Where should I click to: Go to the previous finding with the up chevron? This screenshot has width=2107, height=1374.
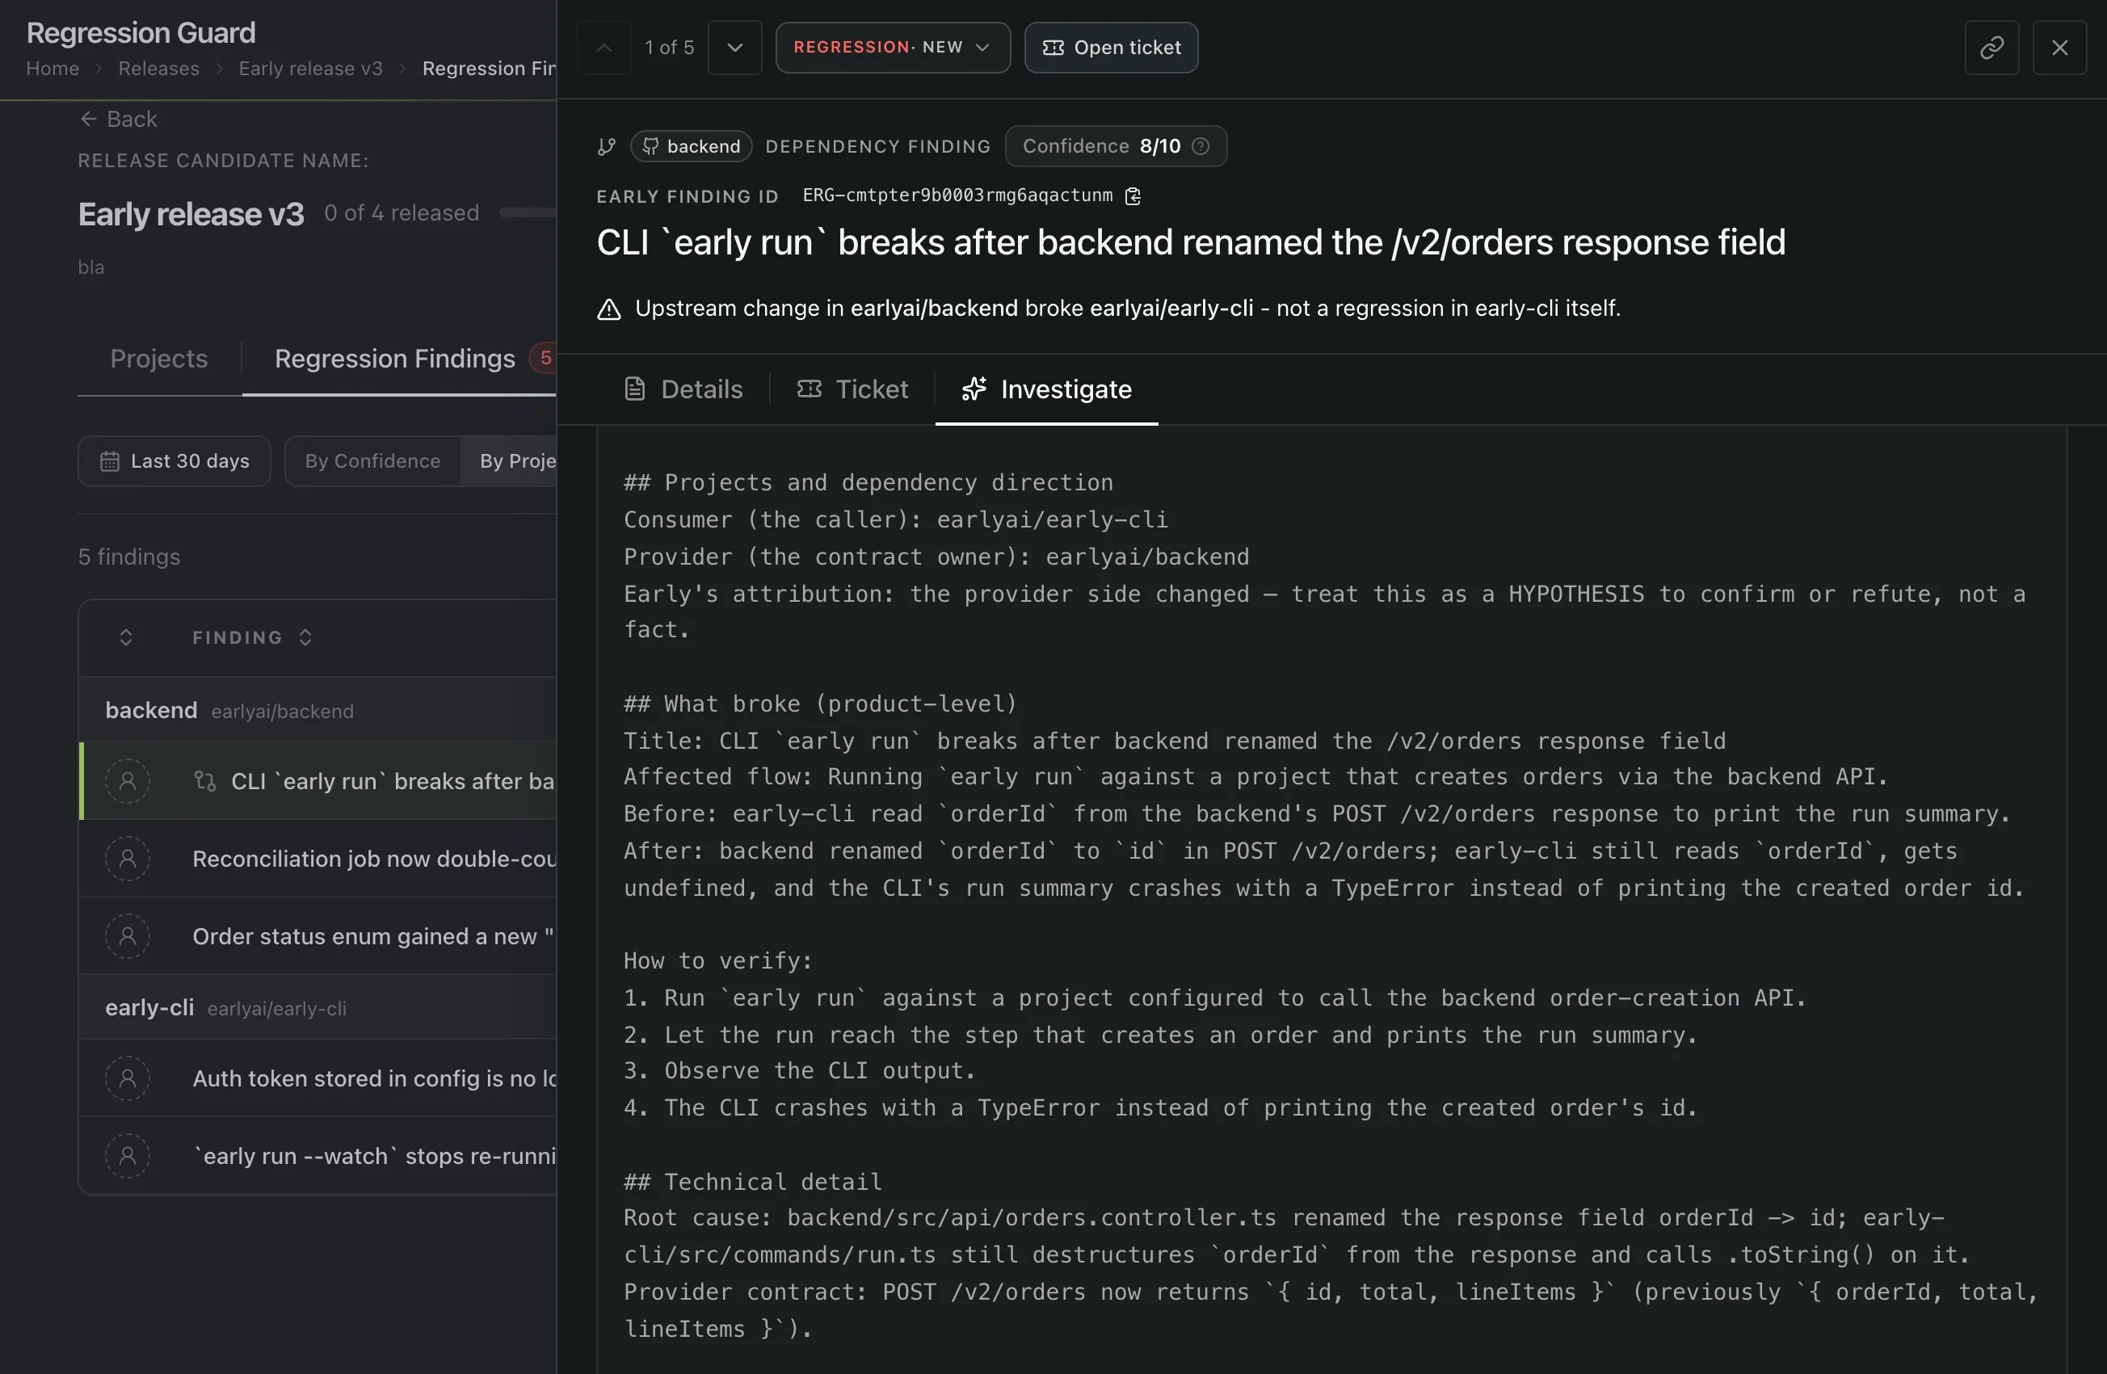604,47
